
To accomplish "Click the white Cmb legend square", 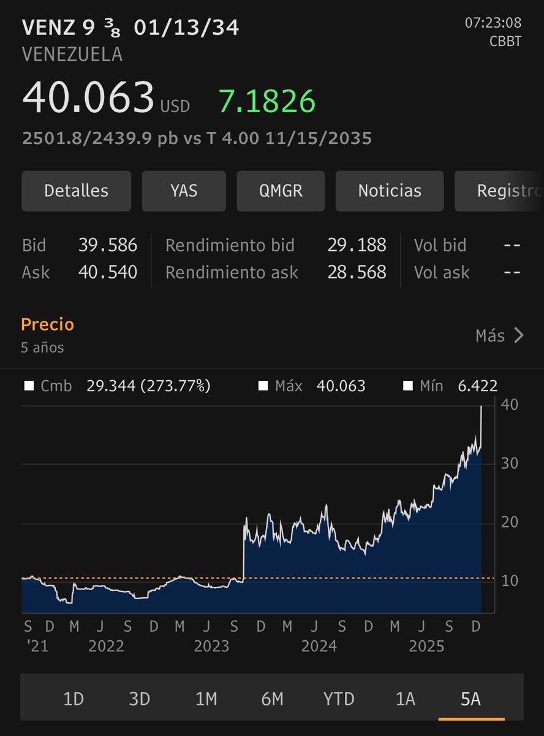I will tap(28, 386).
